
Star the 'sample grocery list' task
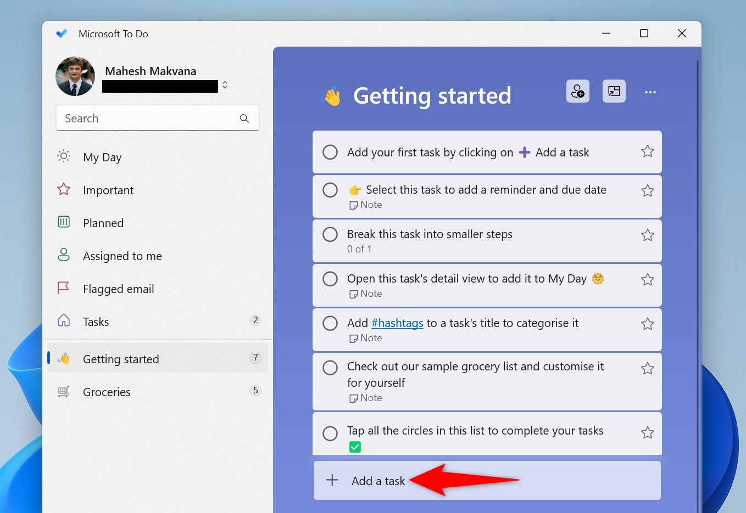(x=648, y=369)
